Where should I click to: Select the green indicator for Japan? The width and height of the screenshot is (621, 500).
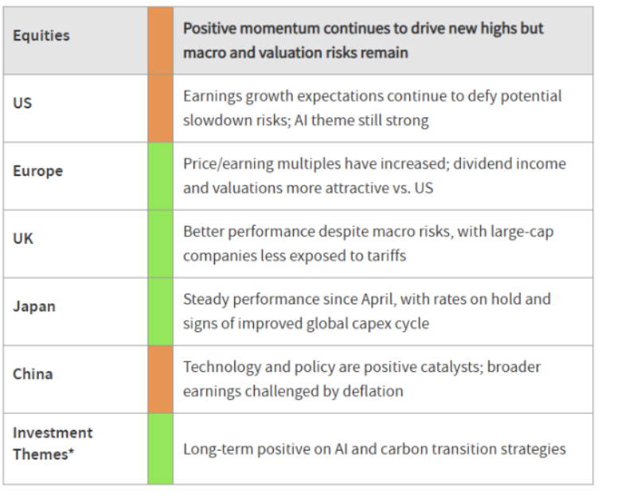(160, 311)
